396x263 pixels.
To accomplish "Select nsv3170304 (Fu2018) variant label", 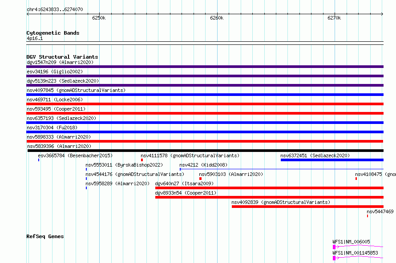I will coord(52,128).
